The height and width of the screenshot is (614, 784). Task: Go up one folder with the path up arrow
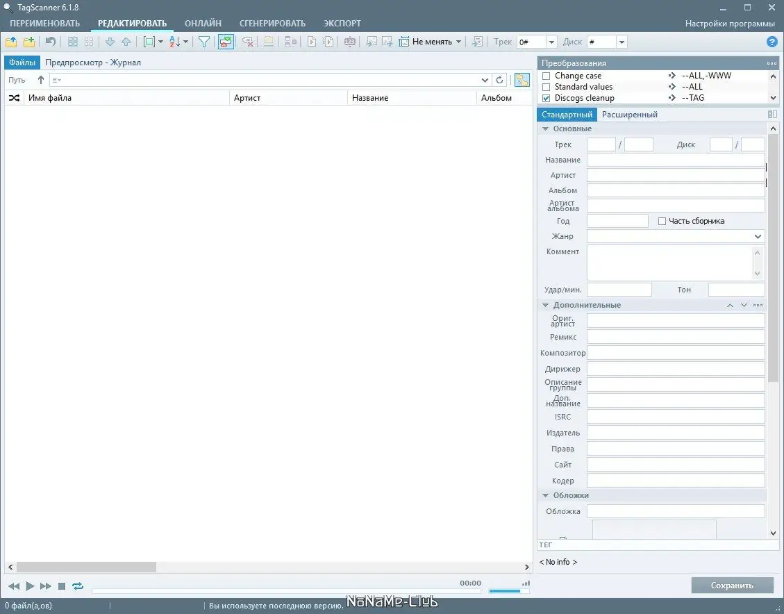[41, 80]
